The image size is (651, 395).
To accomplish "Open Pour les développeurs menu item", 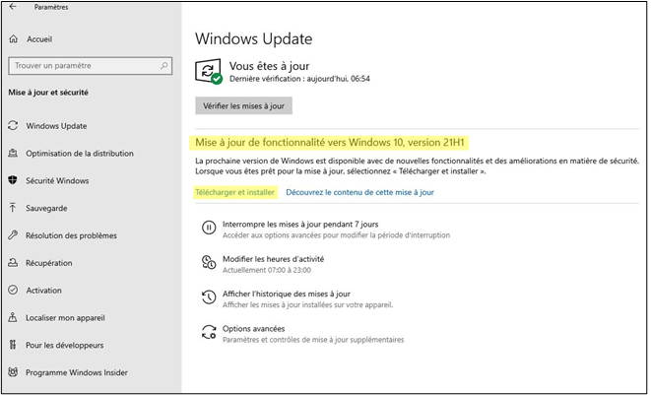I will coord(61,346).
